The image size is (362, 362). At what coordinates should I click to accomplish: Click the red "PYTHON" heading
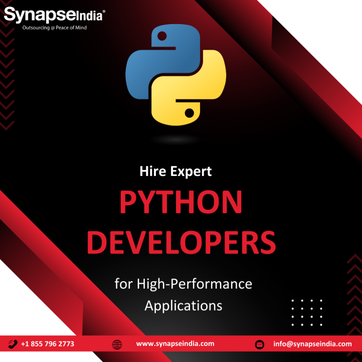181,203
